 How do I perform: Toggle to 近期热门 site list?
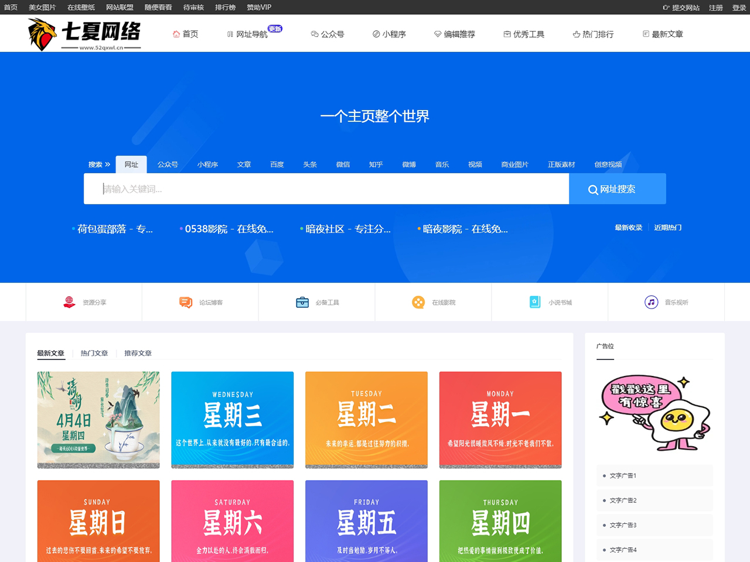(x=667, y=228)
